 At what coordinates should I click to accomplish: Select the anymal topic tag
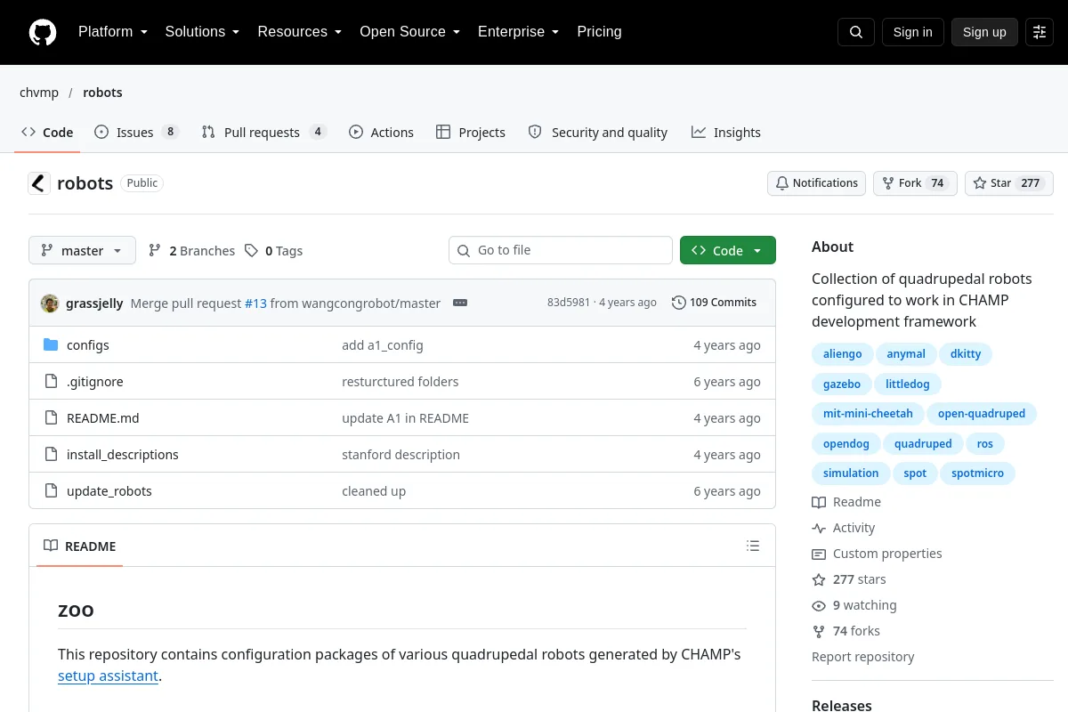(x=906, y=354)
